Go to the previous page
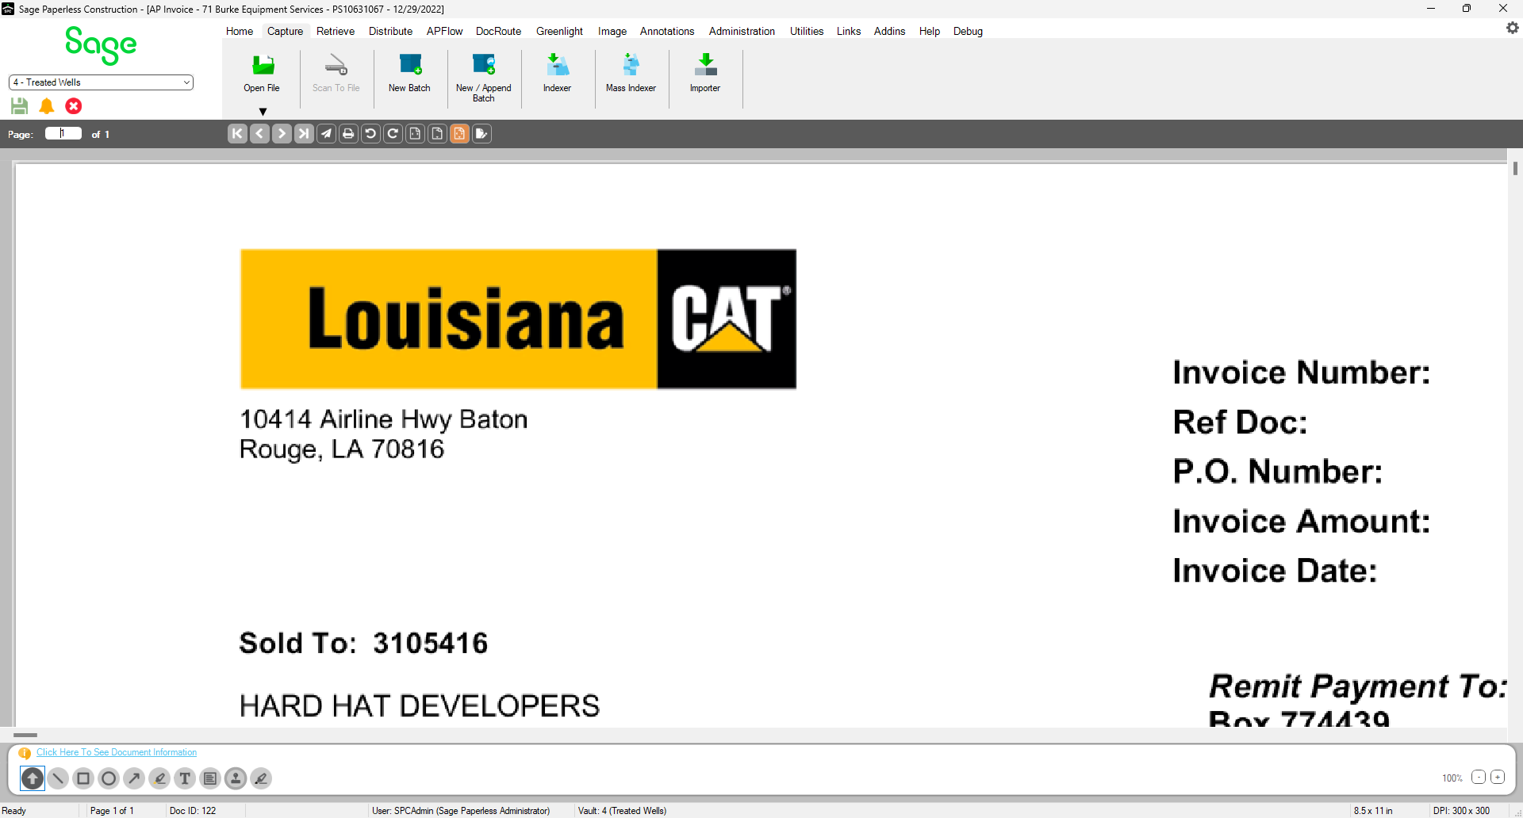The image size is (1523, 818). tap(259, 134)
